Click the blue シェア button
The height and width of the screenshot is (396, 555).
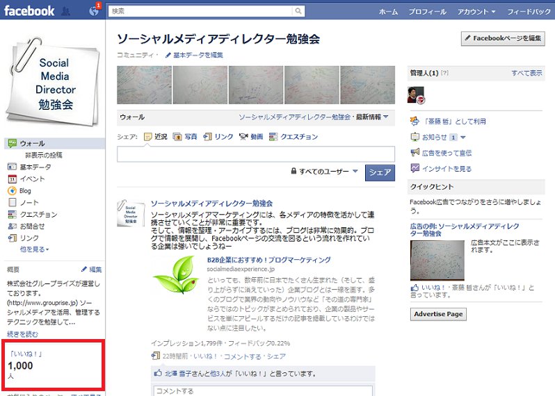(x=380, y=172)
